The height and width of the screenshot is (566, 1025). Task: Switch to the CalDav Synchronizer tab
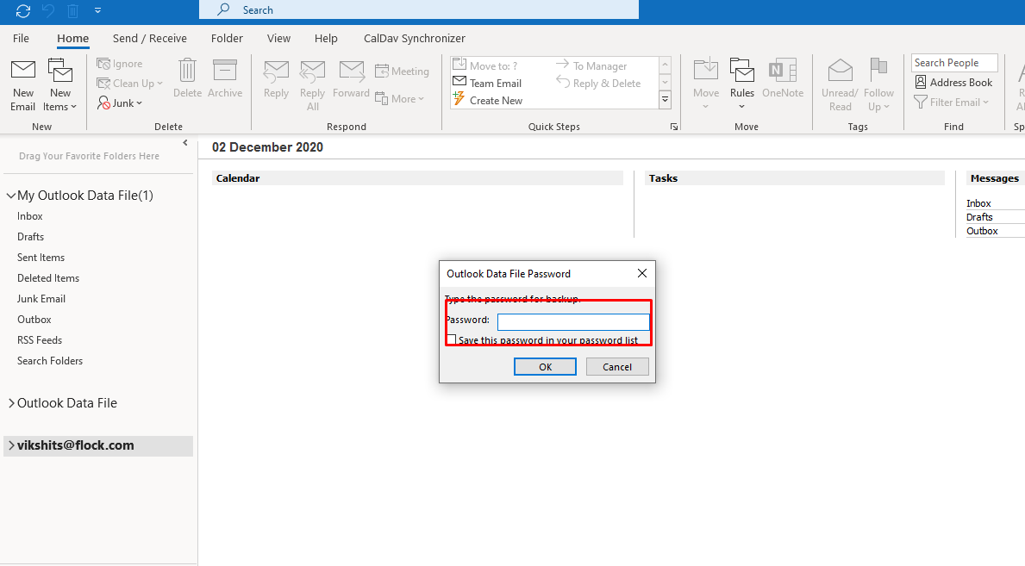click(x=415, y=39)
